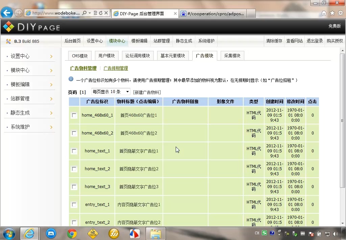346x240 pixels.
Task: Switch to the #/cooperation/cpro browser tab
Action: coord(213,13)
